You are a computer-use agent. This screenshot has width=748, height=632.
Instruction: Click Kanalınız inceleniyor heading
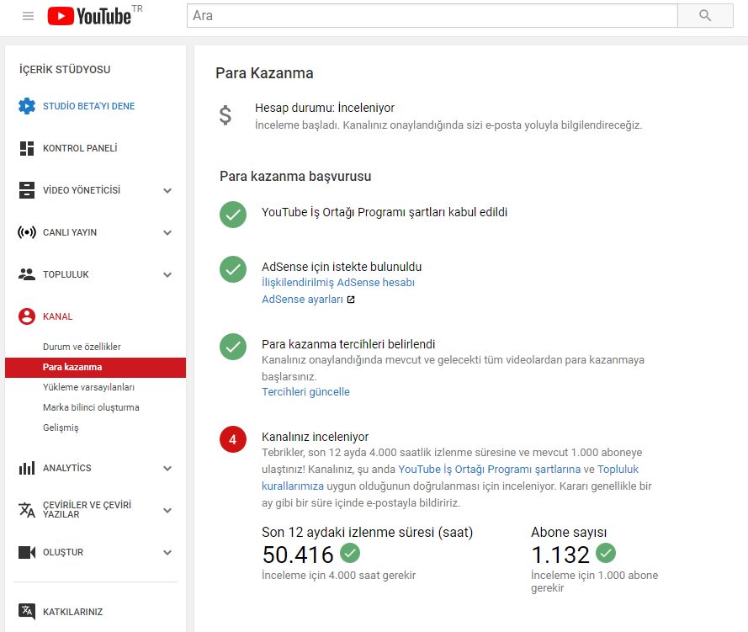coord(315,437)
